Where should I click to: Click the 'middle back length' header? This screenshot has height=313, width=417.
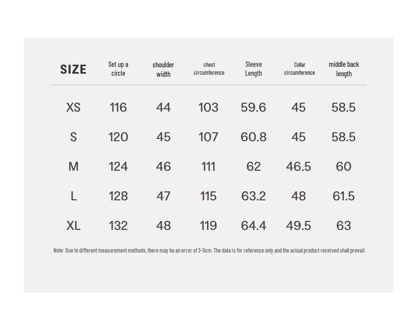(344, 69)
